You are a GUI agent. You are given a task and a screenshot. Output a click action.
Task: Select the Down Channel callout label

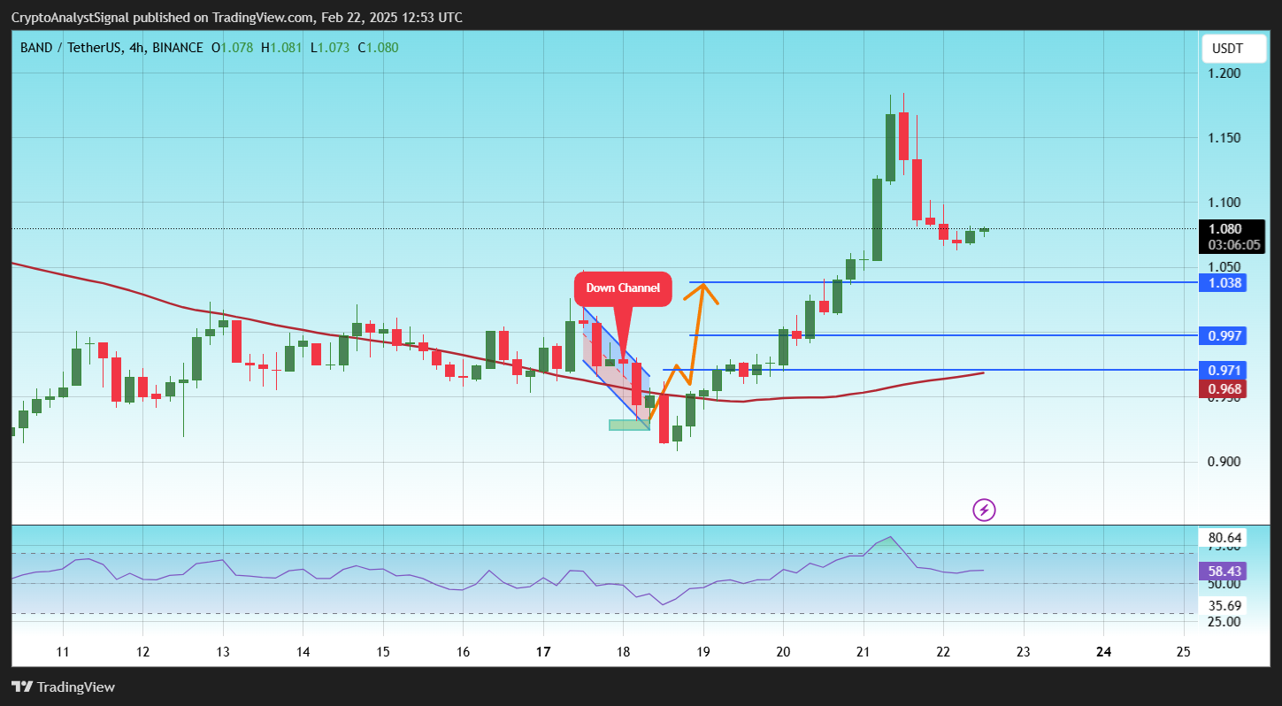click(x=623, y=289)
